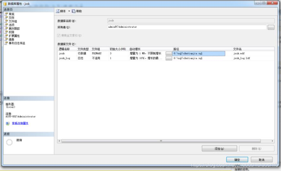Open autogrowth settings for the jxsk_log row
This screenshot has height=171, width=281.
point(169,58)
